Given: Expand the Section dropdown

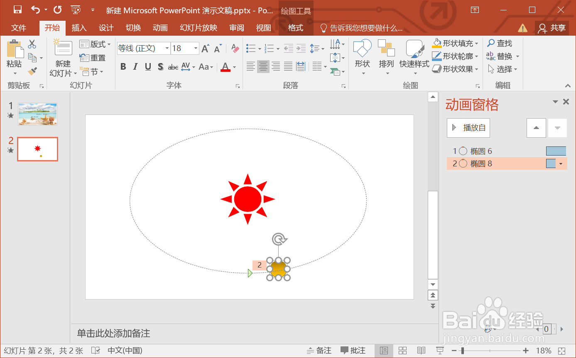Looking at the screenshot, I should click(91, 72).
